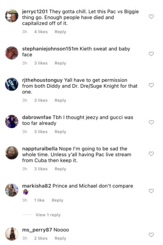Tap the heart on stephaniejohnson151m's comment
Image resolution: width=163 pixels, height=245 pixels.
coord(151,54)
